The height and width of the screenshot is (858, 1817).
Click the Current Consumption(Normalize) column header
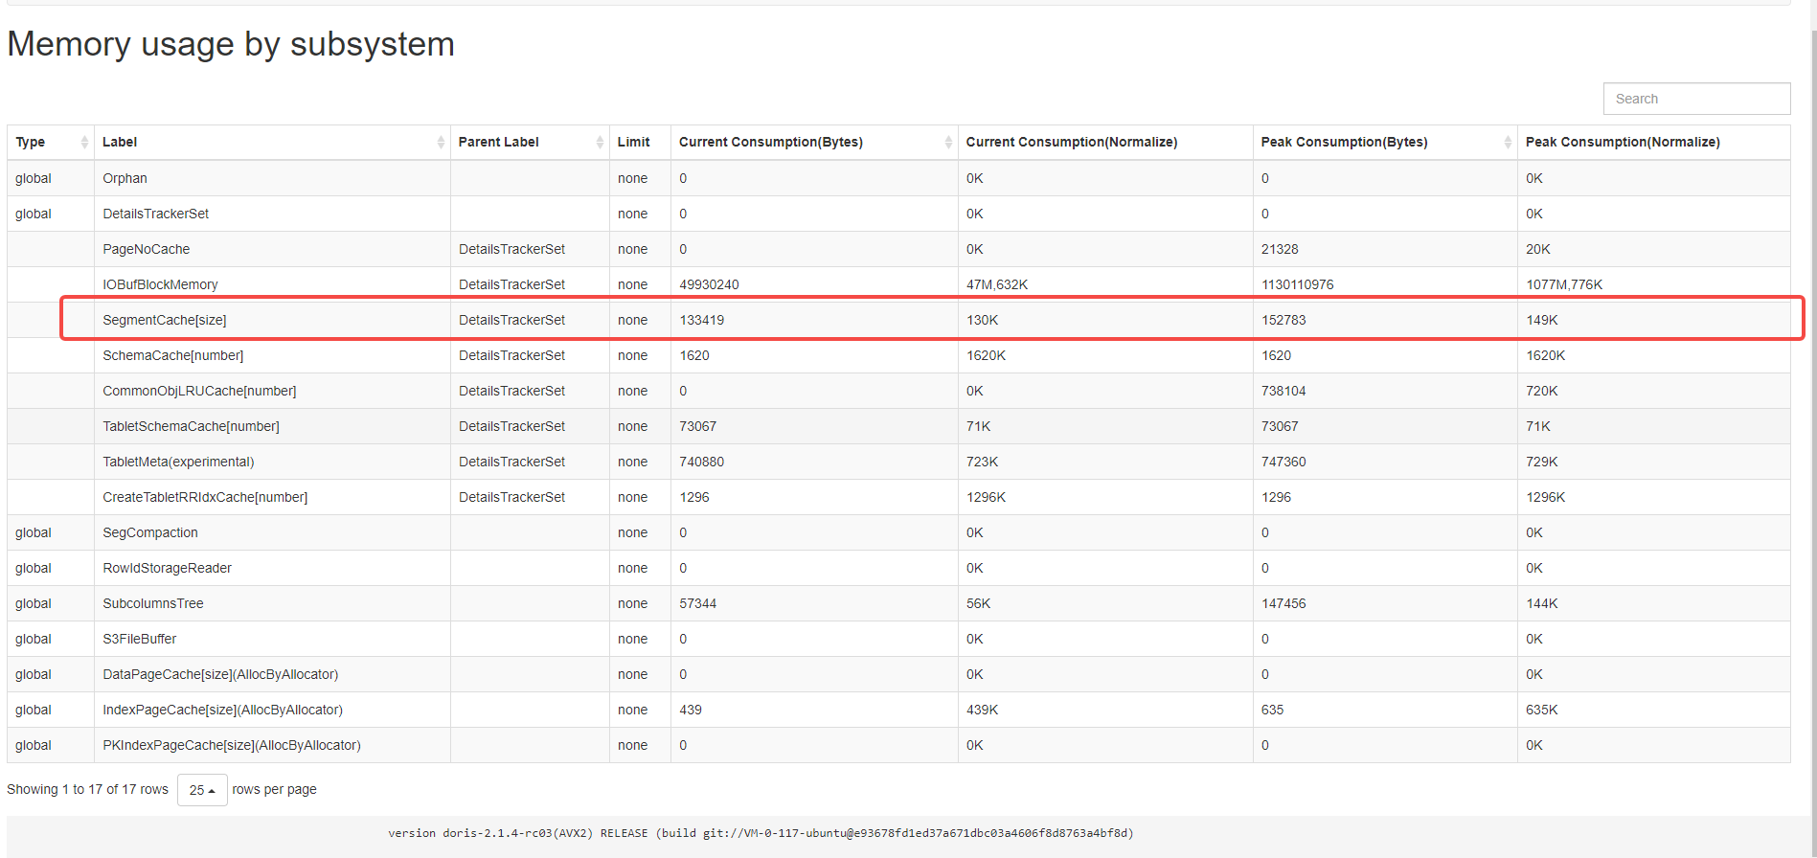[x=1105, y=142]
